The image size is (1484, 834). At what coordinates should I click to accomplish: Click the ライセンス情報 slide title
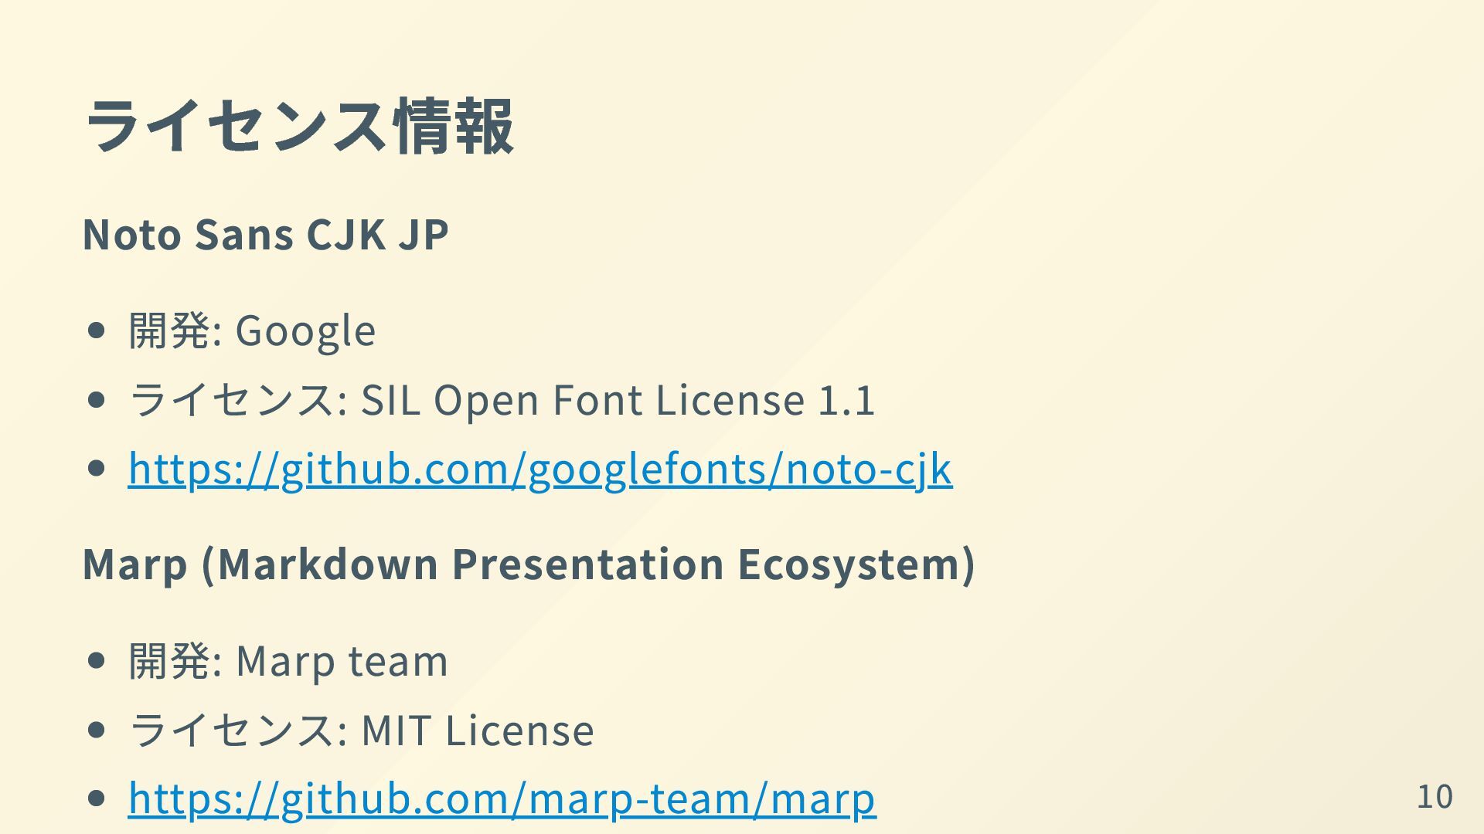[298, 126]
